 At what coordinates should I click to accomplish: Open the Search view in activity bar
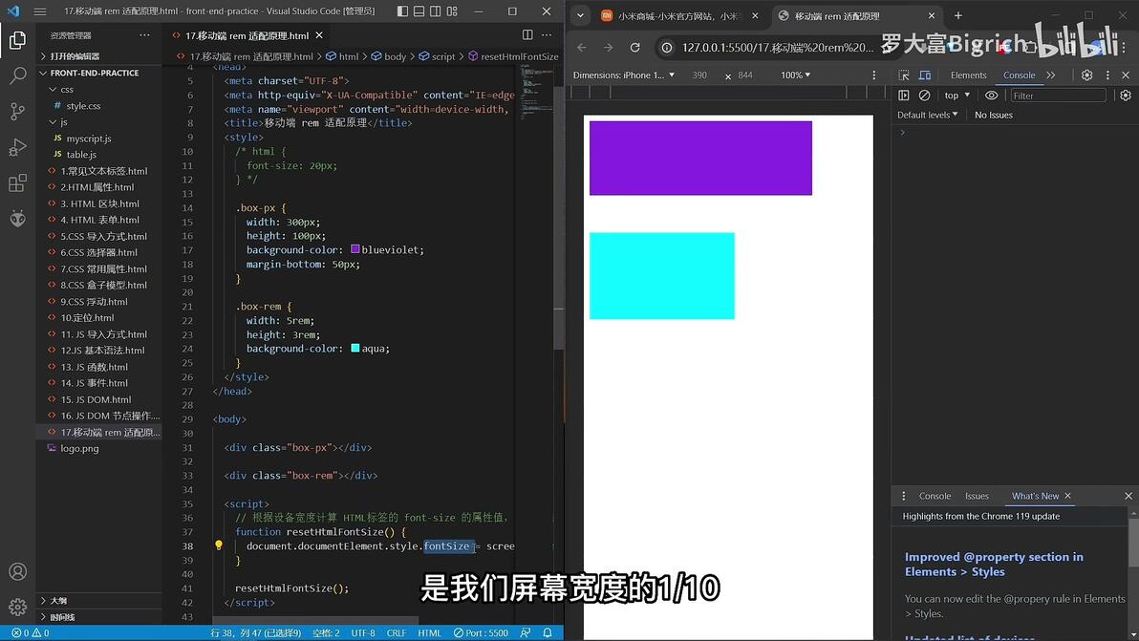[x=17, y=75]
